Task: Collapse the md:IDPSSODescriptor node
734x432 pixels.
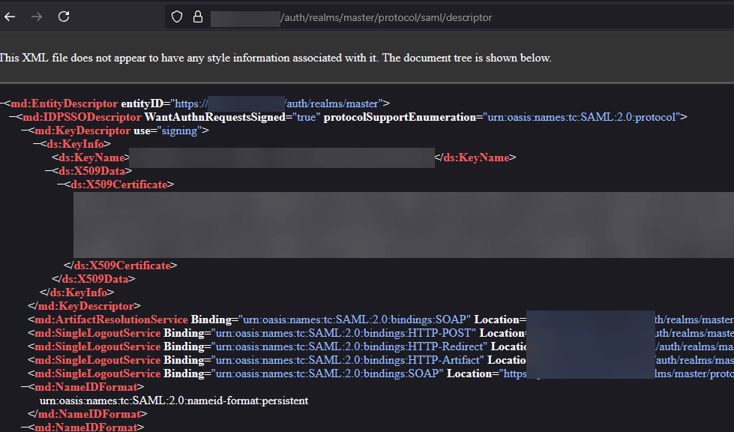Action: [x=13, y=117]
